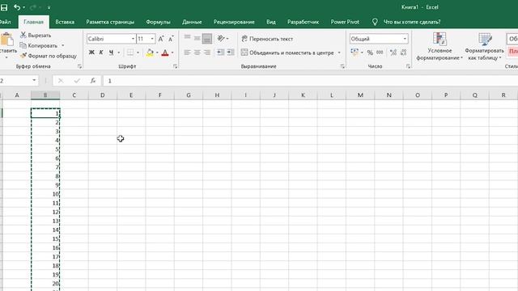518x291 pixels.
Task: Open Буфер обмена dialog launcher
Action: tap(79, 66)
